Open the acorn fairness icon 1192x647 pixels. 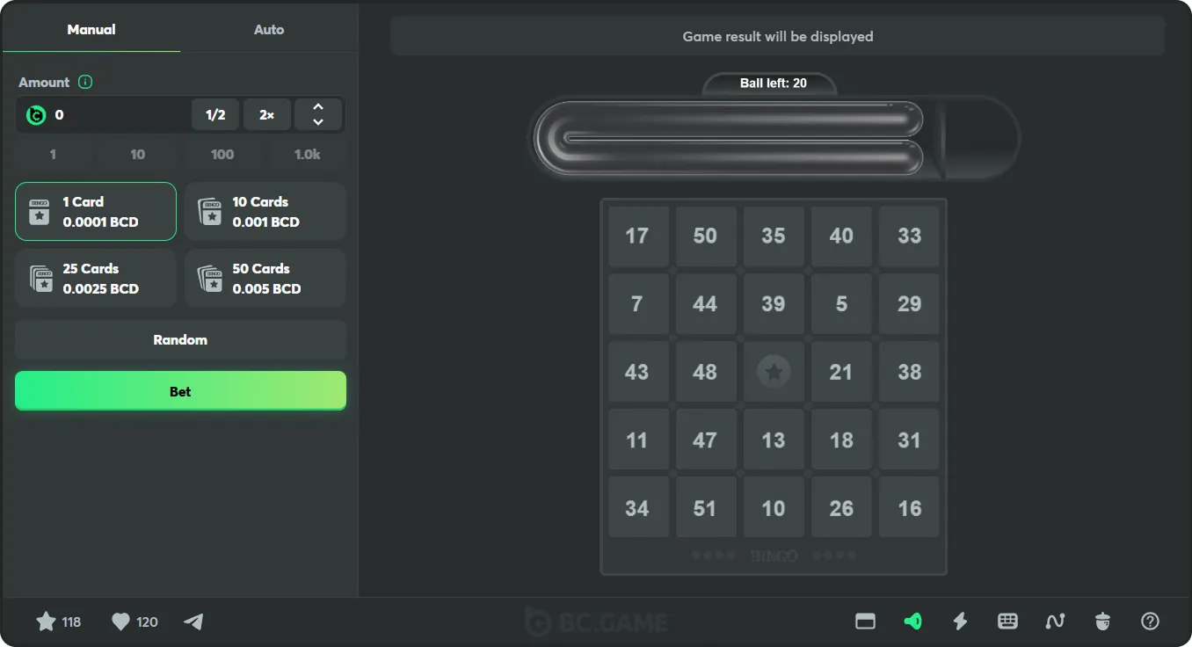[1102, 622]
